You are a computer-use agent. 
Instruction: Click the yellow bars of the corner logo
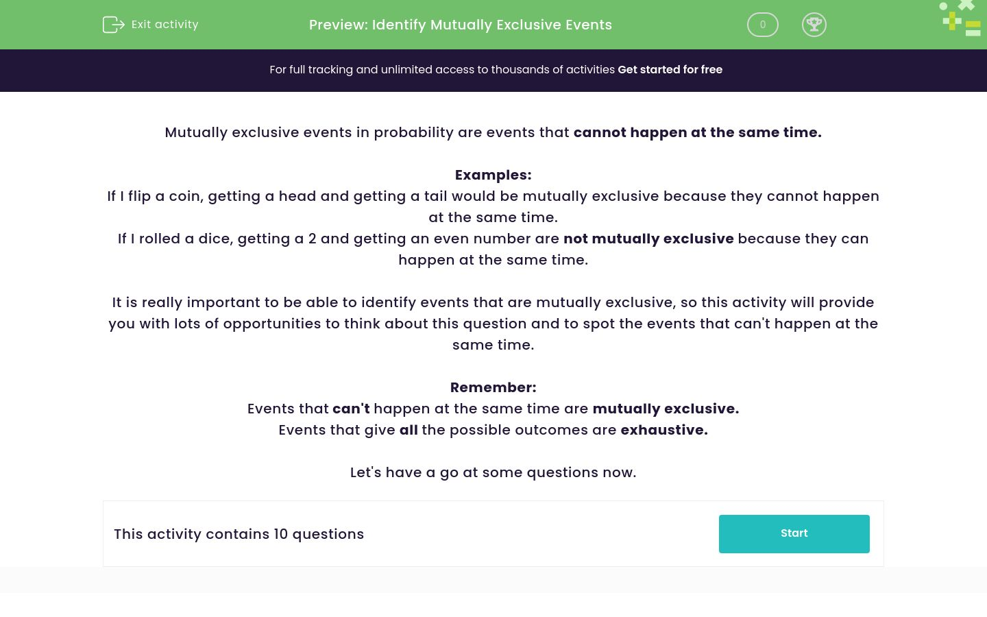coord(973,27)
